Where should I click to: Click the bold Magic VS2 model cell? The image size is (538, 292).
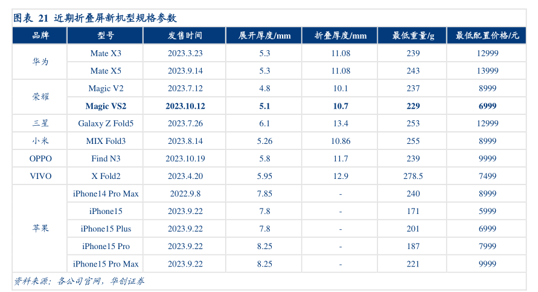click(x=106, y=106)
